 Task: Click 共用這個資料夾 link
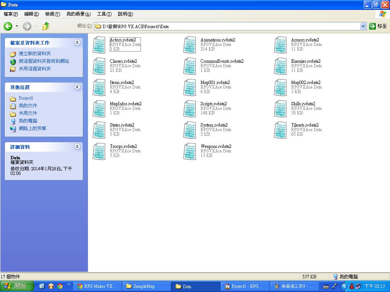[x=35, y=69]
